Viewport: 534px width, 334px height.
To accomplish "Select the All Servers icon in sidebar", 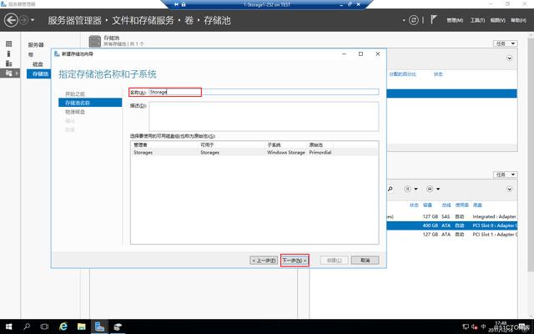I will pyautogui.click(x=9, y=63).
